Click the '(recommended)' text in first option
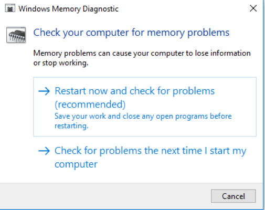265x210 pixels. coord(90,104)
